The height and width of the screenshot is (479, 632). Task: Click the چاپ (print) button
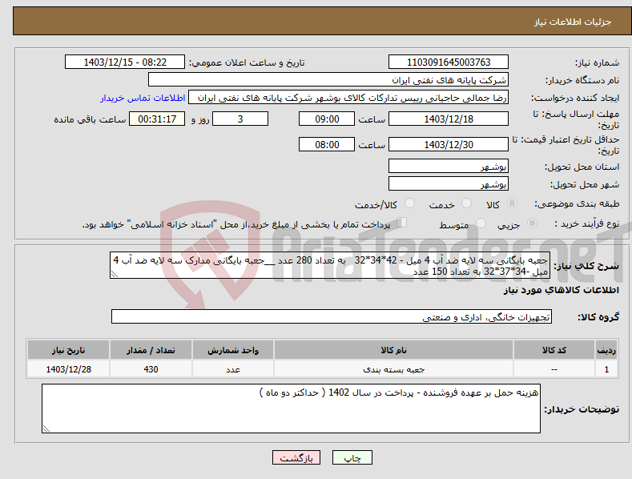[x=352, y=457]
